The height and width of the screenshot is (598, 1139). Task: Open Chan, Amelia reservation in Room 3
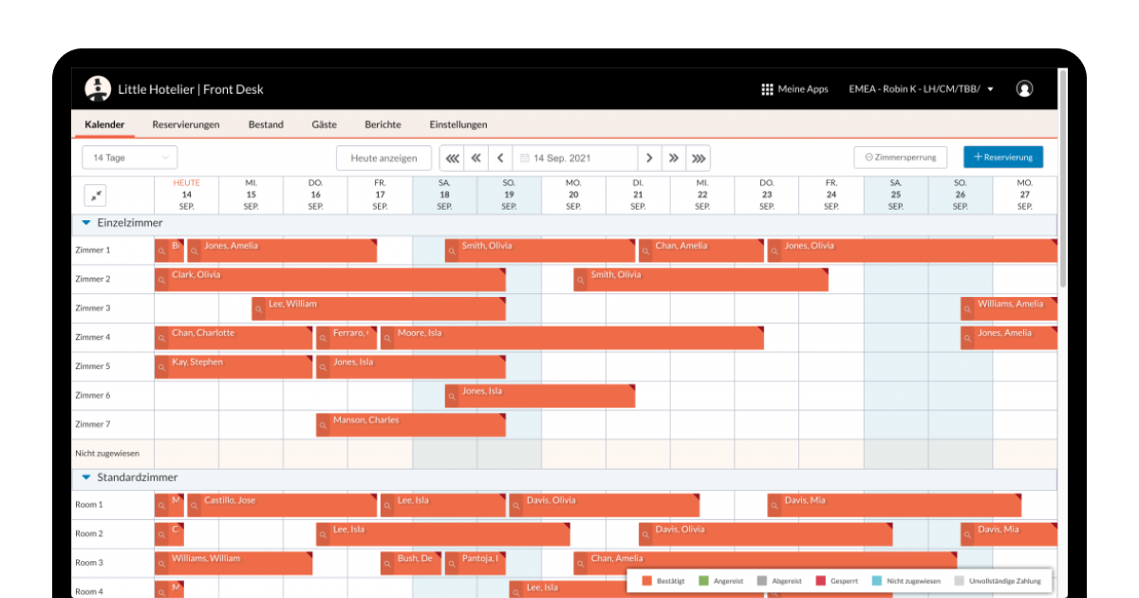click(765, 564)
